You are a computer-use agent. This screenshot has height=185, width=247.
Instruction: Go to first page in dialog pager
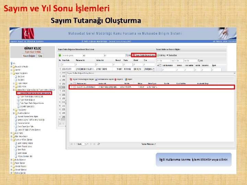click(x=71, y=144)
